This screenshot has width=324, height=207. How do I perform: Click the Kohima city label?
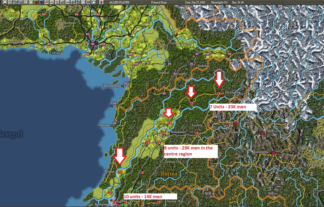click(x=204, y=66)
